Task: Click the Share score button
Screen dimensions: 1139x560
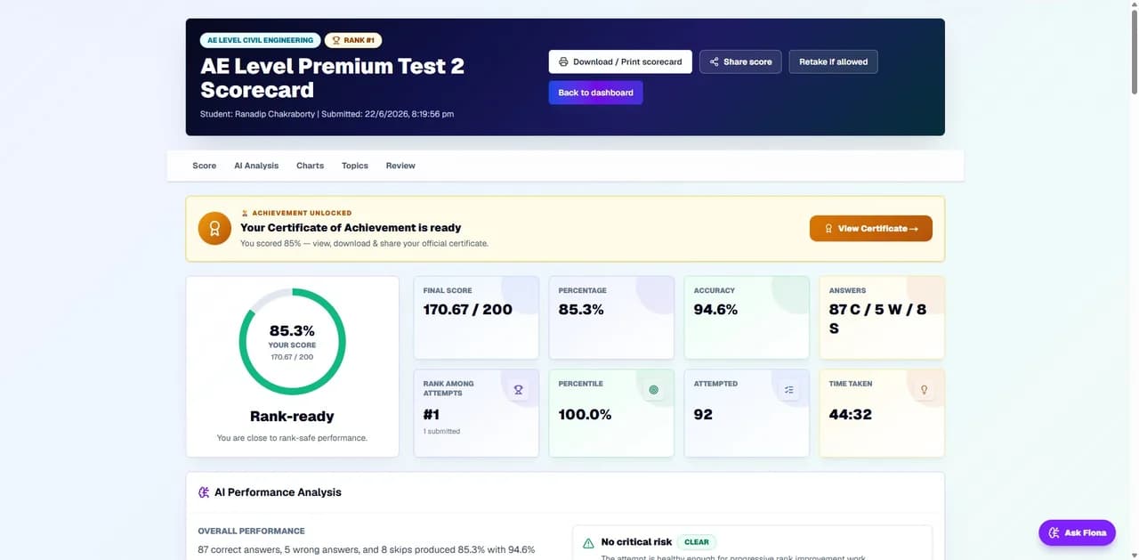Action: point(740,61)
